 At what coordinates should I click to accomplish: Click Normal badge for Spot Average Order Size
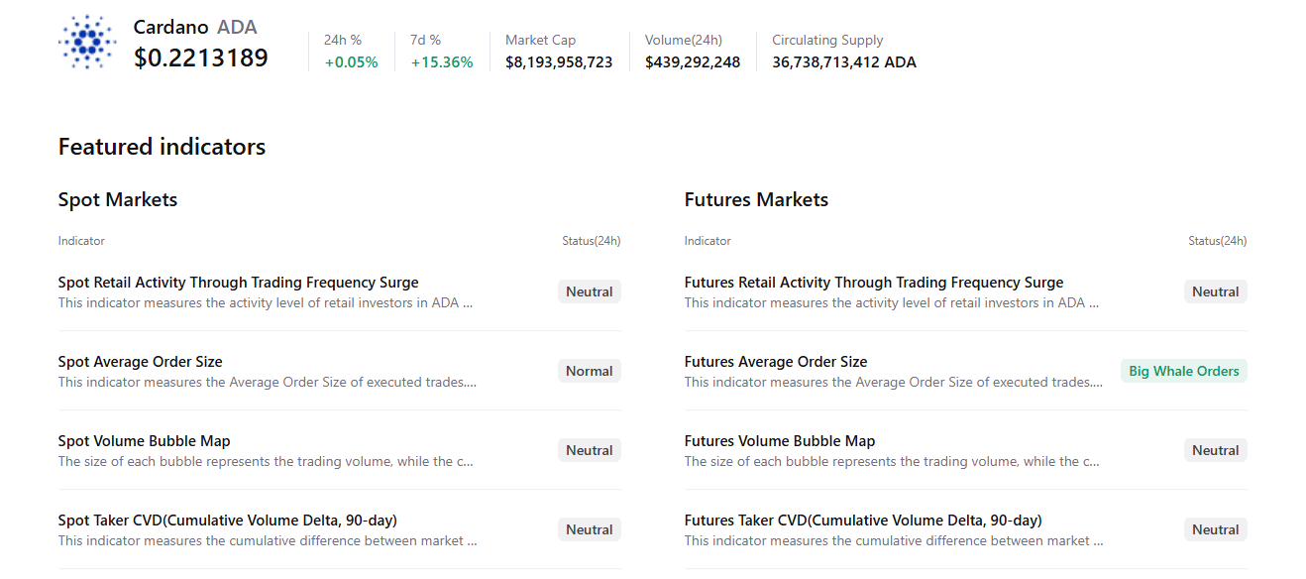tap(590, 371)
